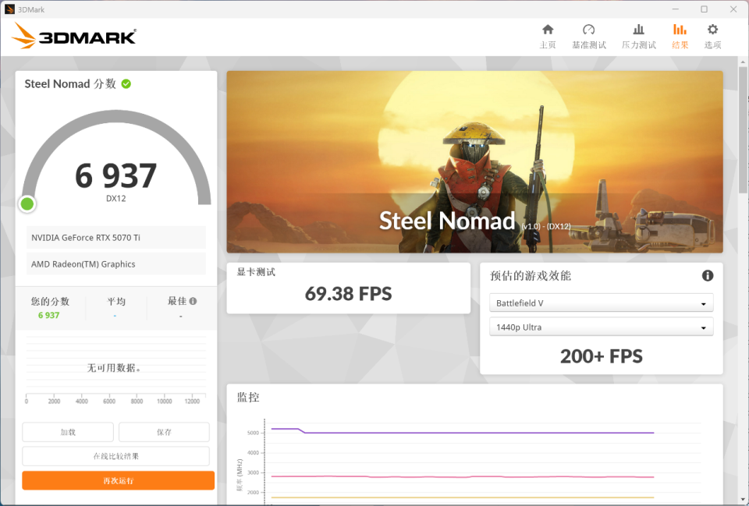Click the vertical scrollbar thumb on the right

pos(743,129)
